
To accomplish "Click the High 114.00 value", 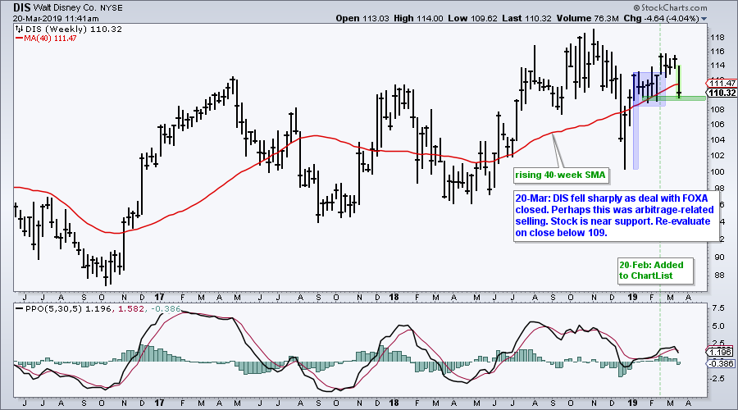I will coord(418,18).
